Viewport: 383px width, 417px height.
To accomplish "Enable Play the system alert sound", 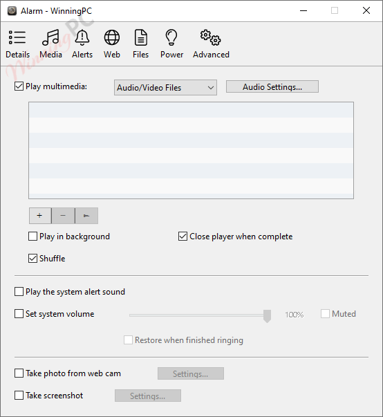I will 19,292.
